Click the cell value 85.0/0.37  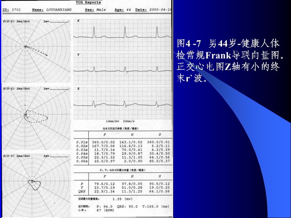159,161
